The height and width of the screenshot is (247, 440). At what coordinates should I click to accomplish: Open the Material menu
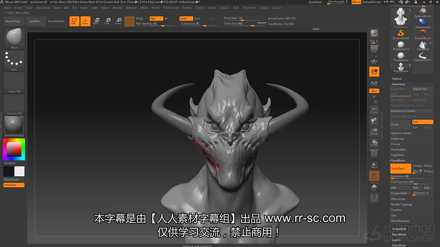point(131,8)
